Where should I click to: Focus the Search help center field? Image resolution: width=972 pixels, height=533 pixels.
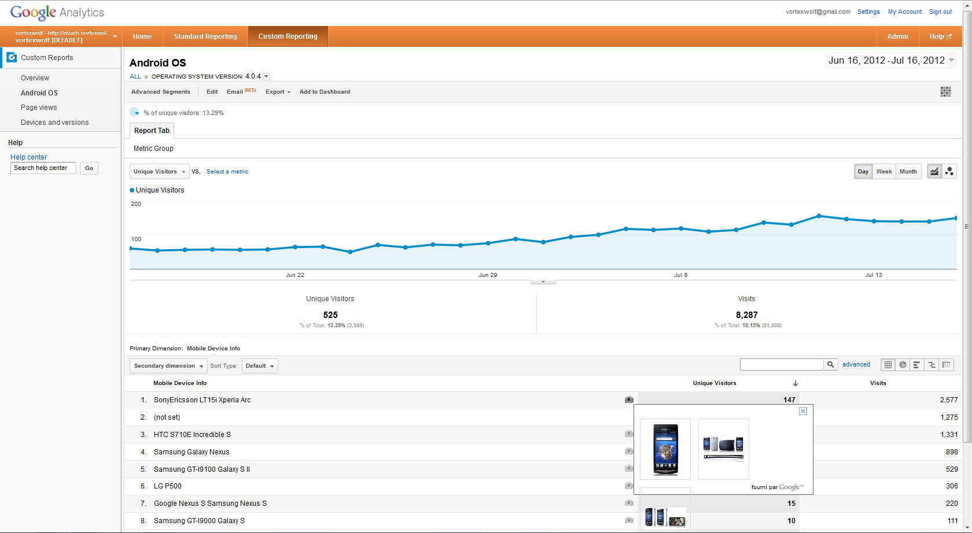[x=43, y=168]
